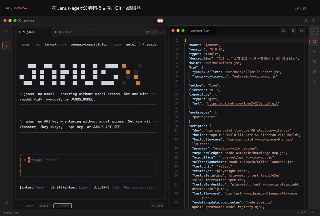320x216 pixels.
Task: Open the hierarchy tree icon in title bar
Action: (x=306, y=21)
